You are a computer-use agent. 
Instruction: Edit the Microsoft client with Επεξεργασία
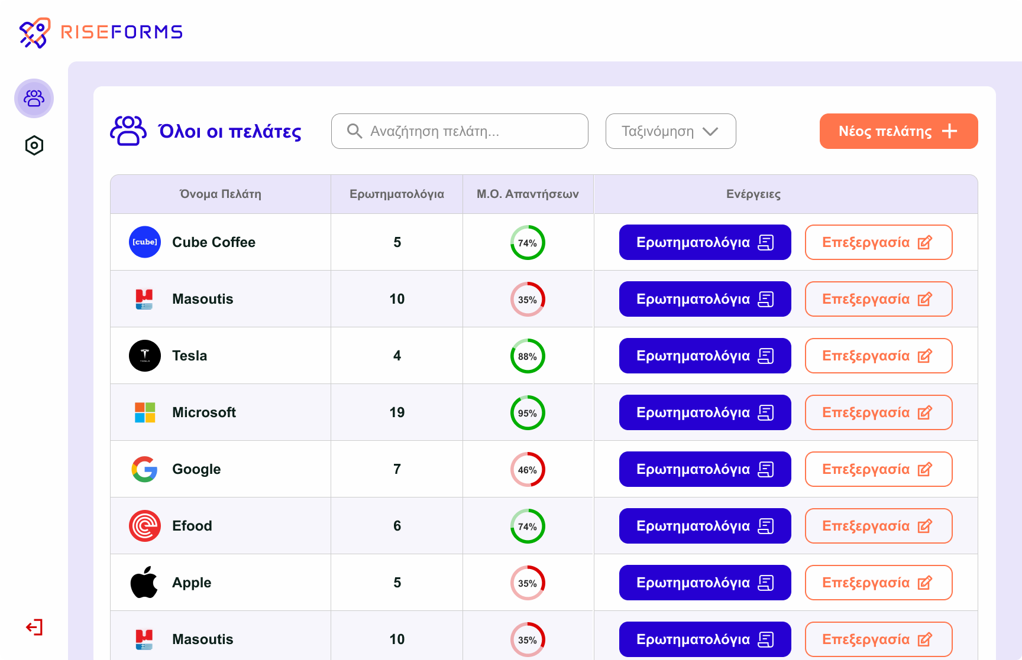click(878, 412)
